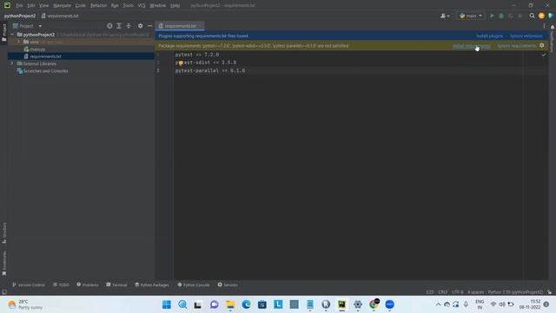556x313 pixels.
Task: Collapse all in the Project panel
Action: pos(129,26)
